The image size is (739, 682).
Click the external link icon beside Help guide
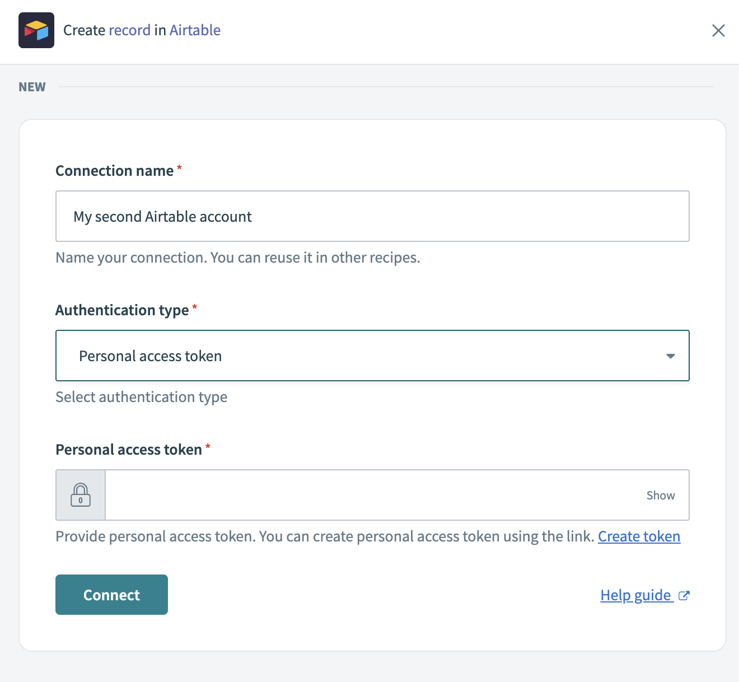coord(684,595)
